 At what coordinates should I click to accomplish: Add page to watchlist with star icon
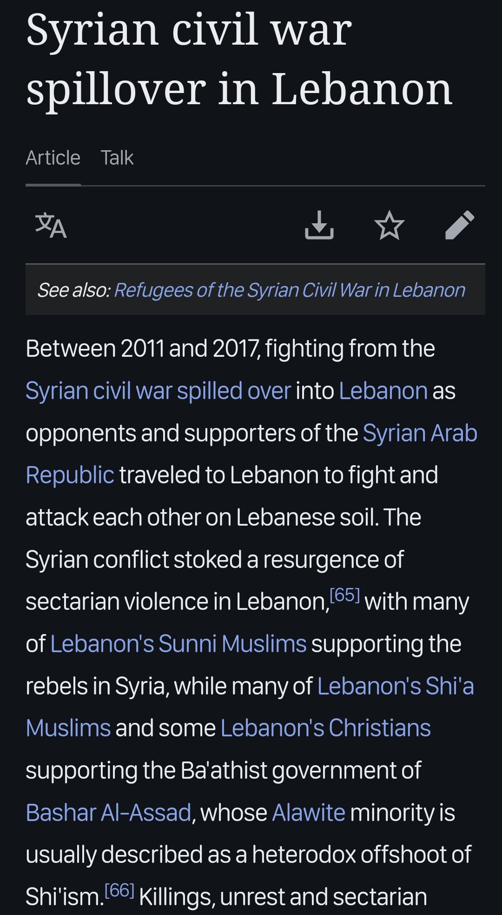coord(390,225)
